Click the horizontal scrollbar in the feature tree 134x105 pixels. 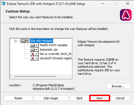pyautogui.click(x=35, y=76)
